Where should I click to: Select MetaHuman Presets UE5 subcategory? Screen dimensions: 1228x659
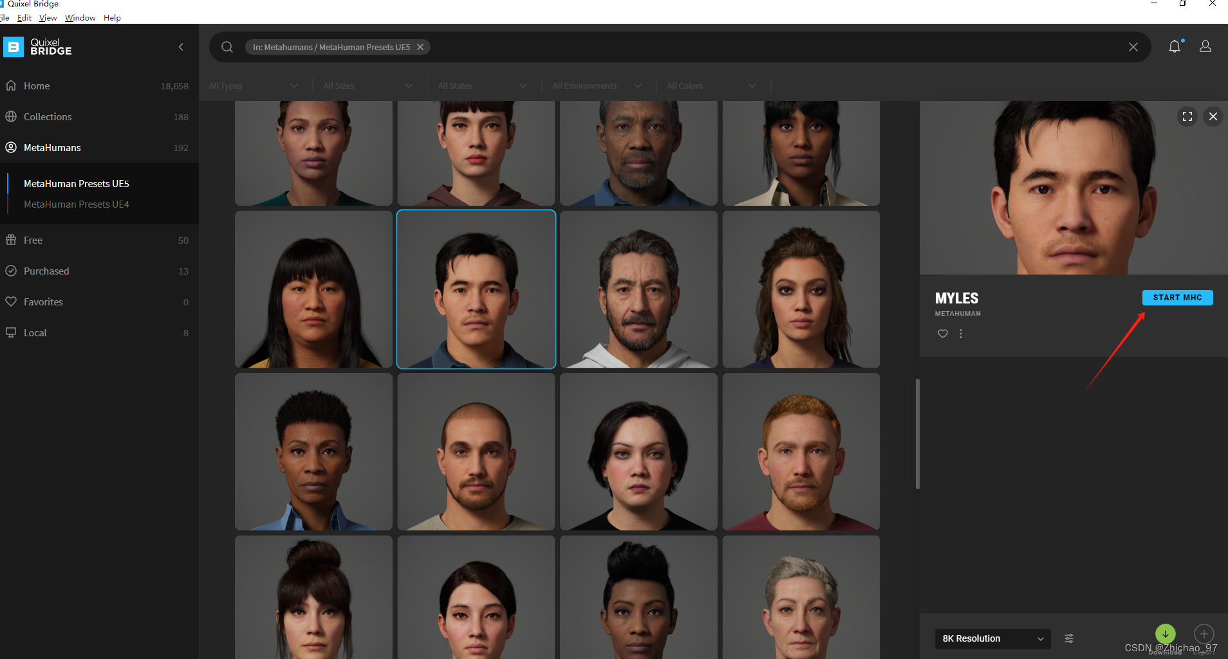(x=77, y=183)
